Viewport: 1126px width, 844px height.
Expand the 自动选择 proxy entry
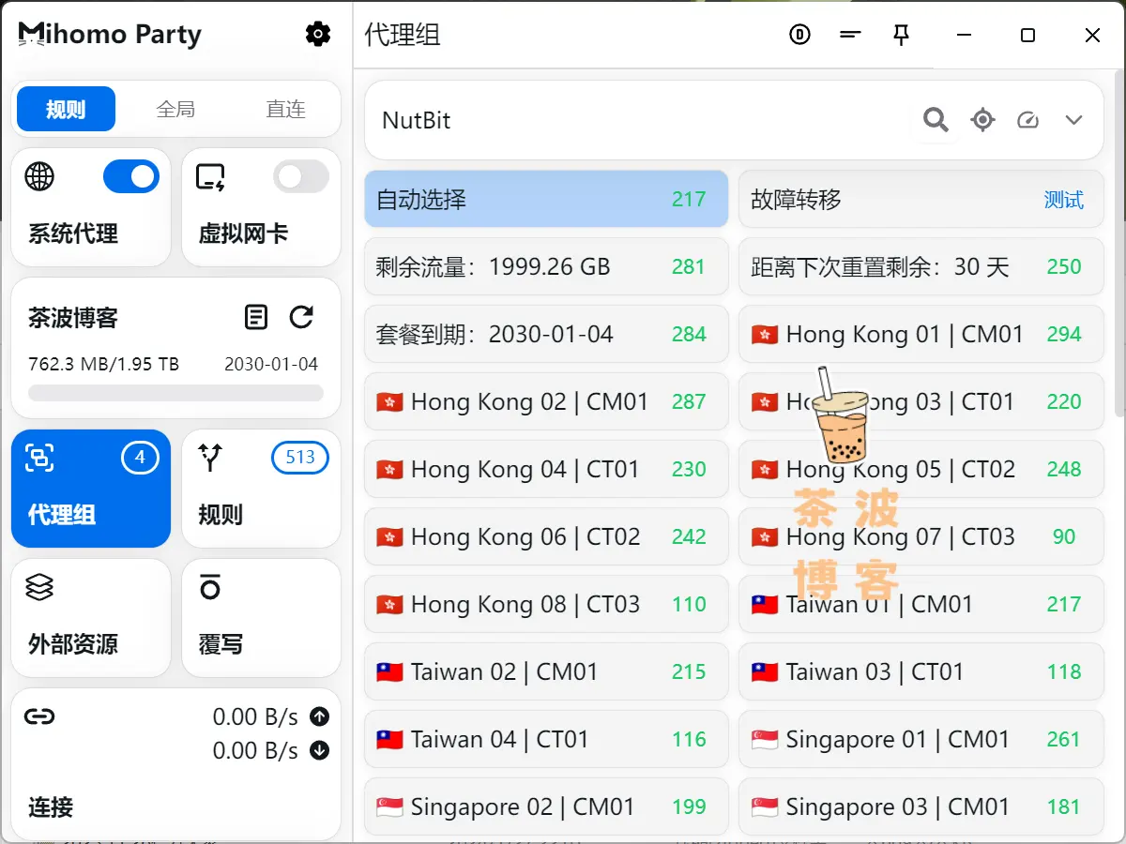point(546,199)
